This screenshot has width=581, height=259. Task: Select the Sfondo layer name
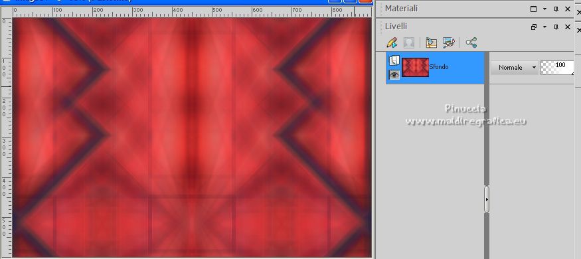tap(439, 67)
